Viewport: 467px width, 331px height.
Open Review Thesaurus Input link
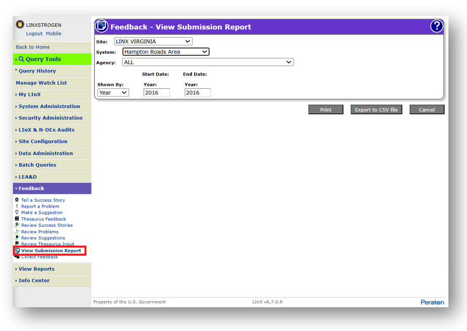pos(47,244)
